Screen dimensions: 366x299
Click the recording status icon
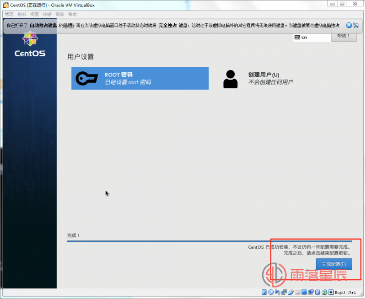[311, 292]
